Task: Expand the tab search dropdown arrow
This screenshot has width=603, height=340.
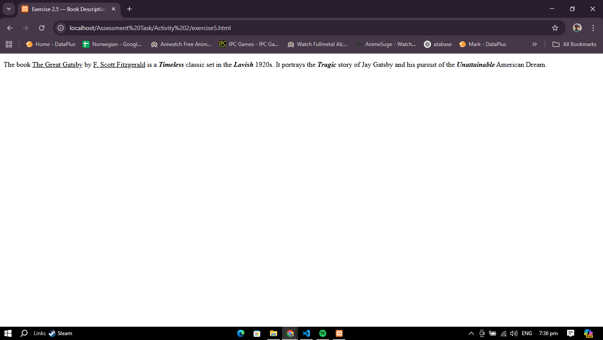Action: tap(8, 9)
